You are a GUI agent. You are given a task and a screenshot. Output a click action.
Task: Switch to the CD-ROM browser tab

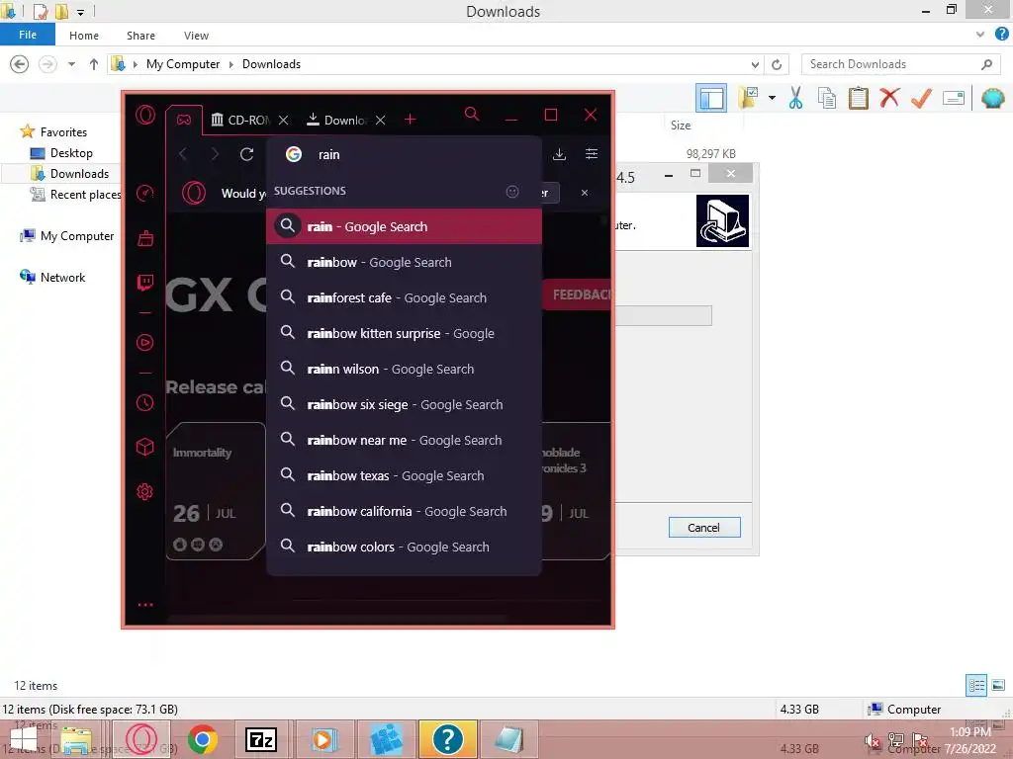pos(241,120)
